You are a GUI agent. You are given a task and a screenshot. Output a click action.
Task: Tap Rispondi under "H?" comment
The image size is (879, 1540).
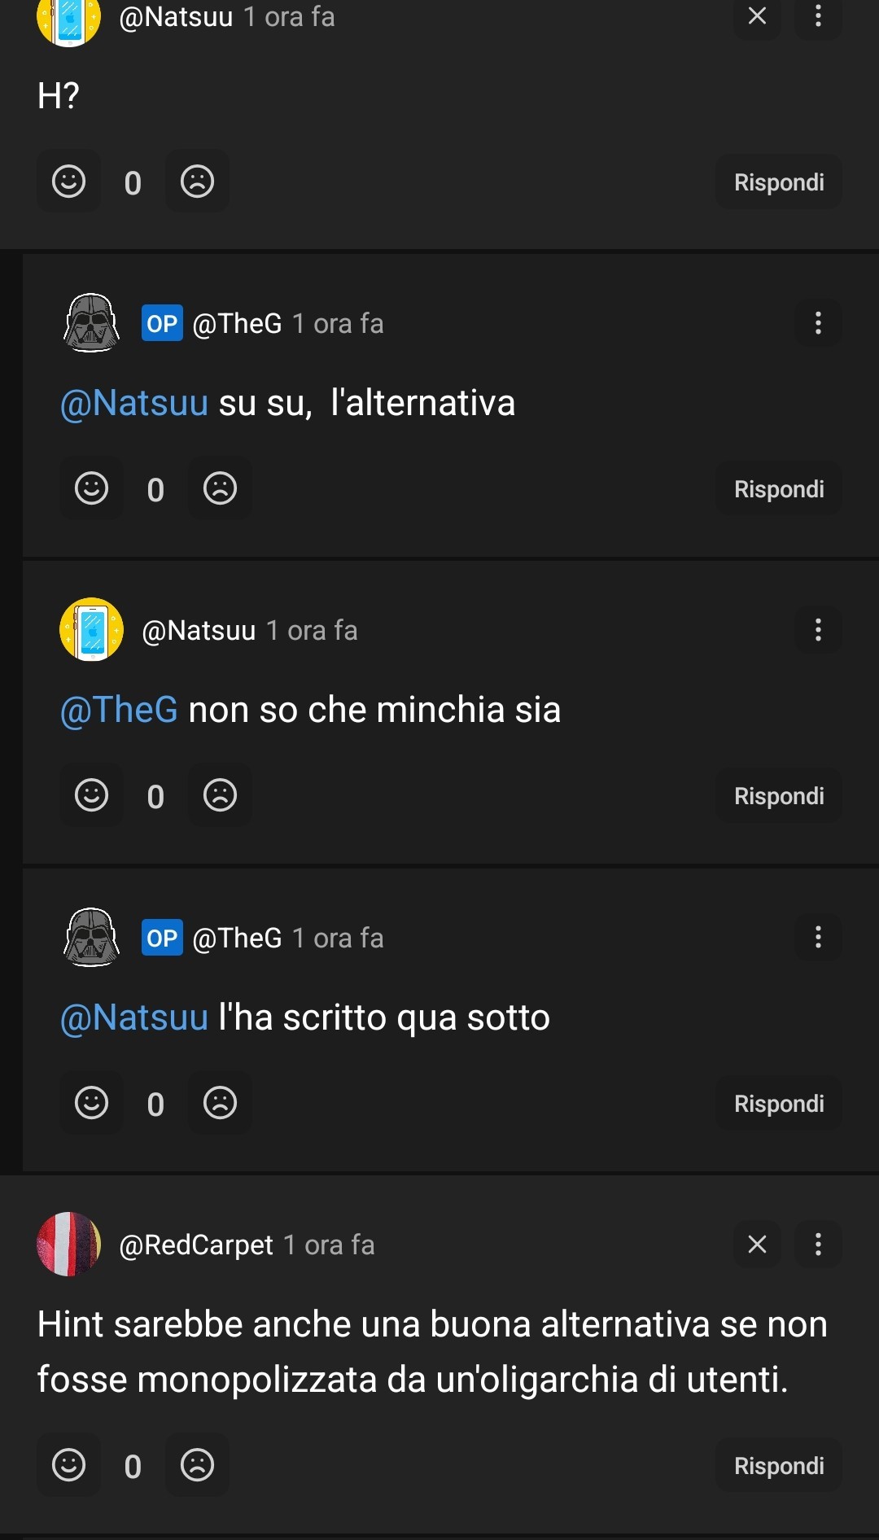click(779, 182)
